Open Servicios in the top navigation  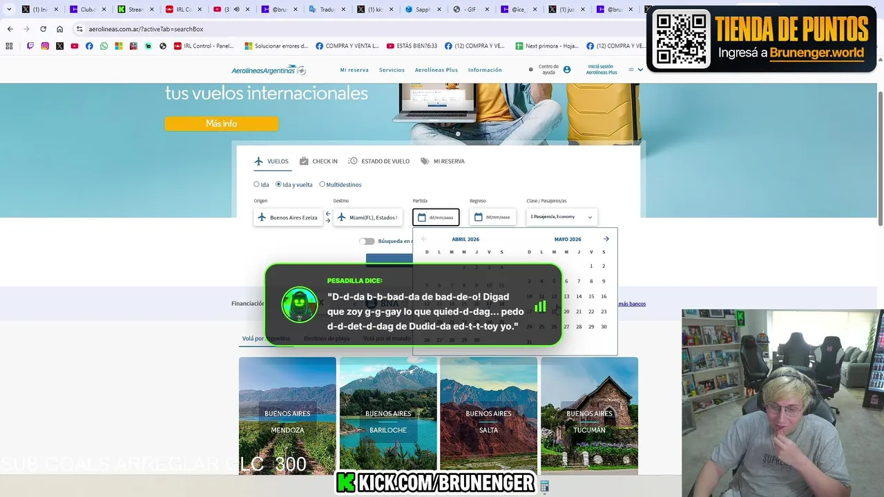(392, 70)
